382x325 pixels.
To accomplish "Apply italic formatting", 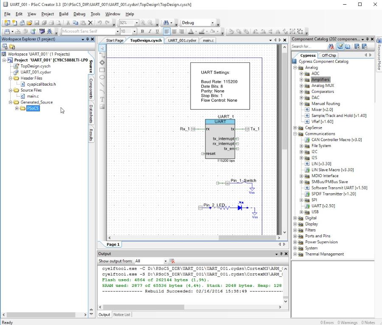I will 150,31.
